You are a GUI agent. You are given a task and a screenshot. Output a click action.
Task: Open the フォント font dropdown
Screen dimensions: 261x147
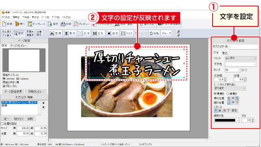coord(241,58)
